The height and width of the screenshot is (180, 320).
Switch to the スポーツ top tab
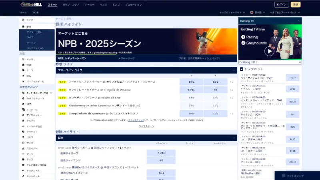(52, 5)
